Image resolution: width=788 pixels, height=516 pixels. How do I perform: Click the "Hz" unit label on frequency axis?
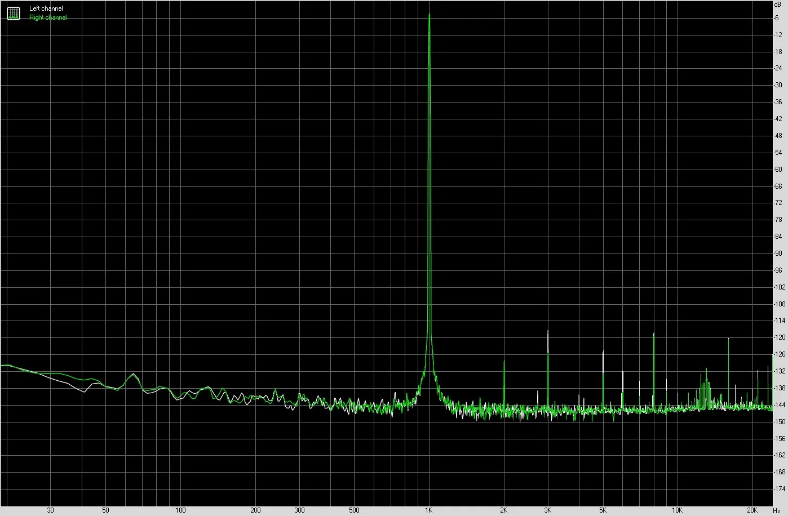[x=777, y=510]
